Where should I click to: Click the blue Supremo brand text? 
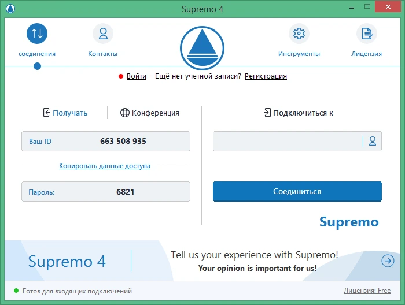pos(349,222)
